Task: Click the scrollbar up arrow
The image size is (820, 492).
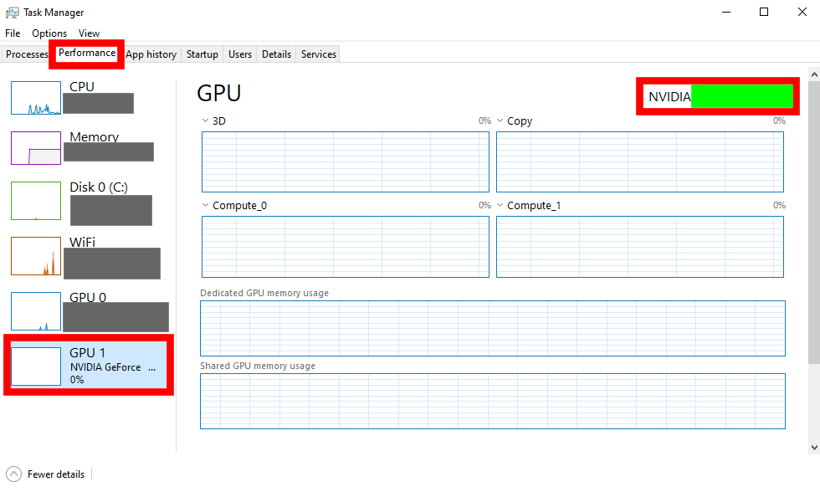Action: point(813,74)
